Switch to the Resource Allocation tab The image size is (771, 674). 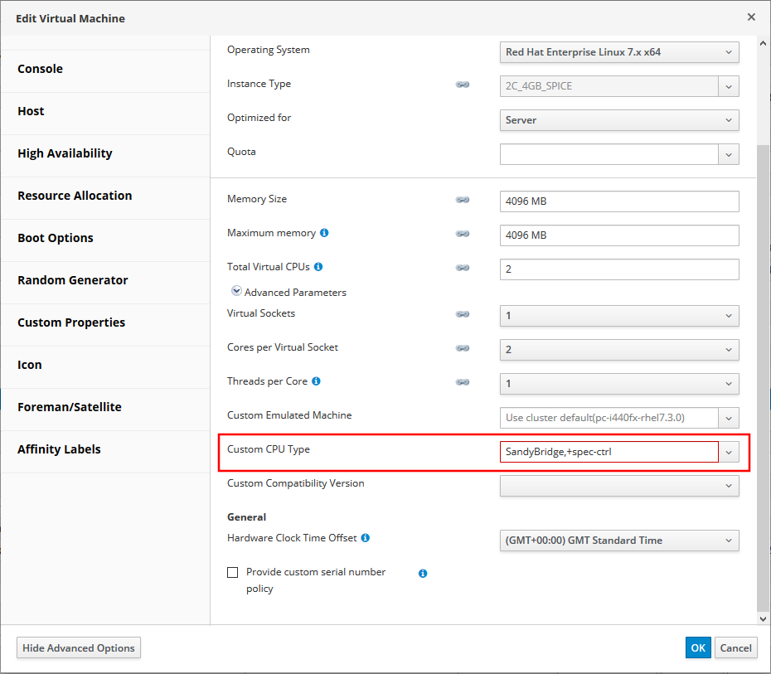click(75, 196)
